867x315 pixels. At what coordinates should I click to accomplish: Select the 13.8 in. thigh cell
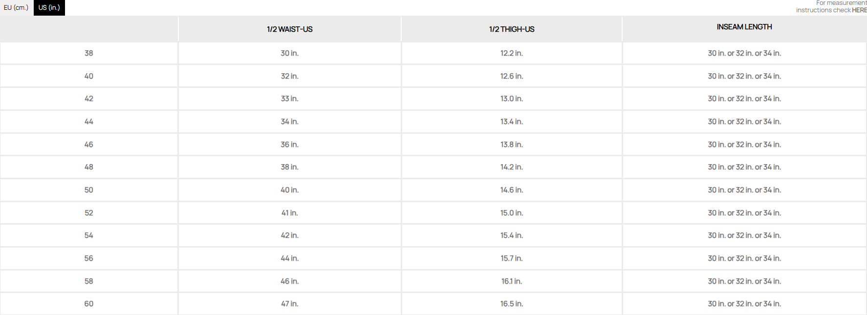coord(511,145)
